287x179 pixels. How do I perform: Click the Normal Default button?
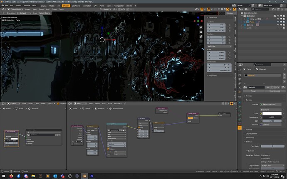pos(270,125)
